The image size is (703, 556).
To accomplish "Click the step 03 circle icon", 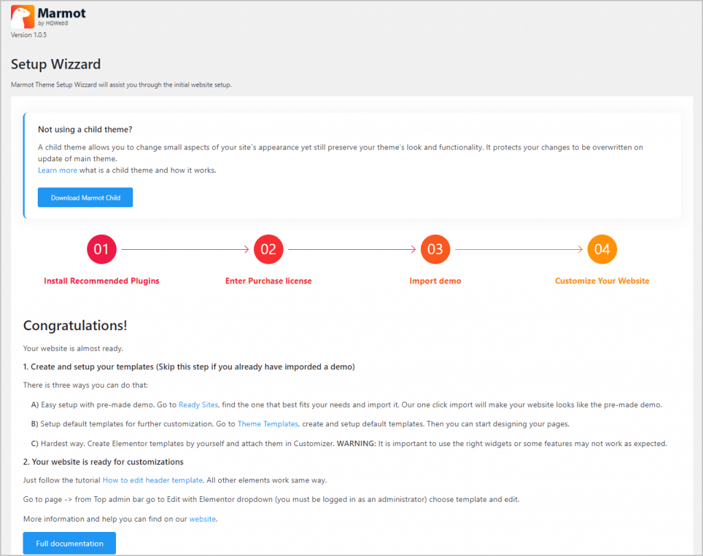I will pyautogui.click(x=435, y=249).
